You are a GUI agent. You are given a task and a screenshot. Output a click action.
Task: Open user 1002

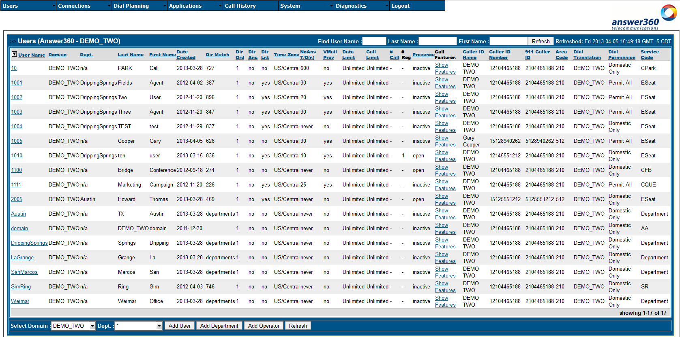(17, 97)
